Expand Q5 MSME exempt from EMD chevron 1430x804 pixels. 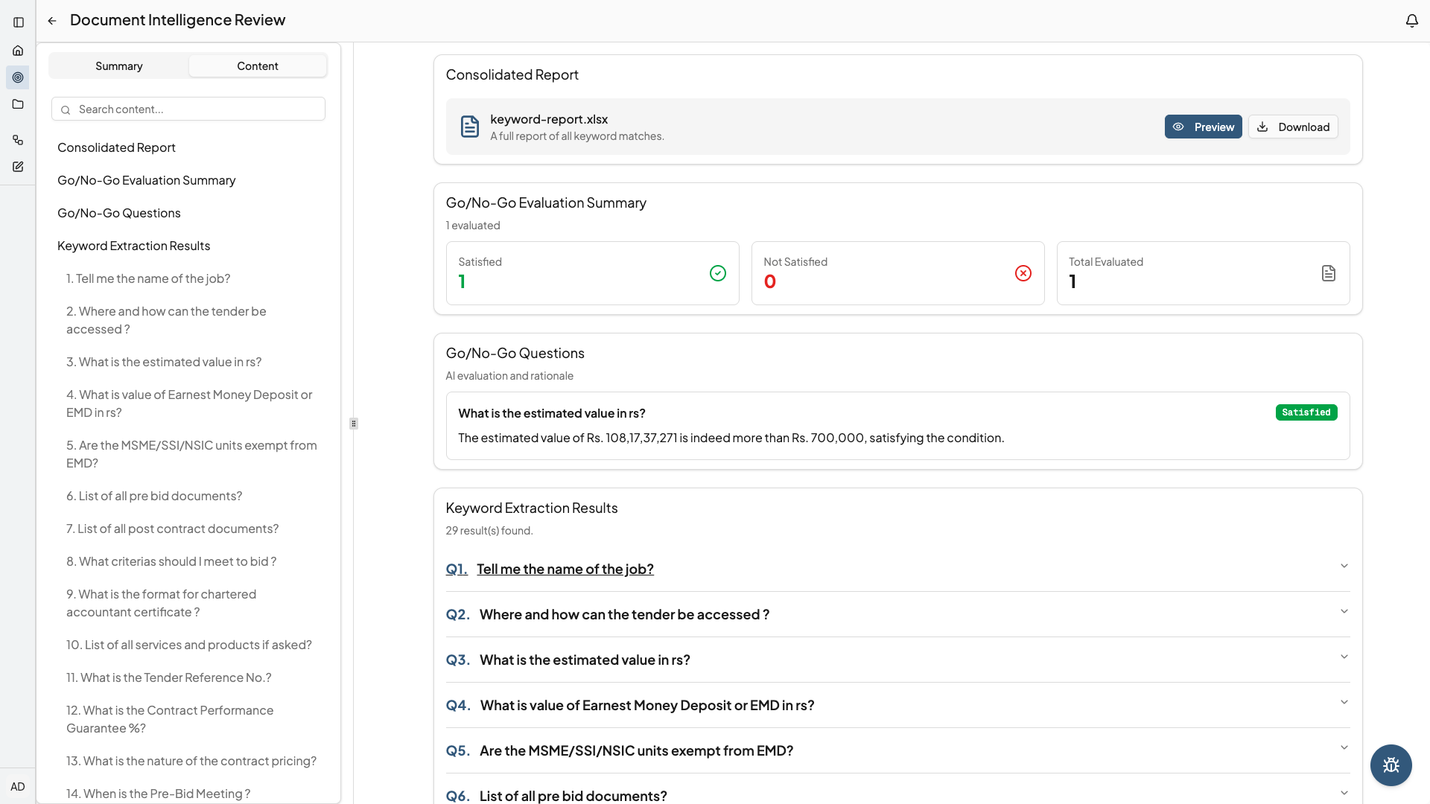[1344, 748]
